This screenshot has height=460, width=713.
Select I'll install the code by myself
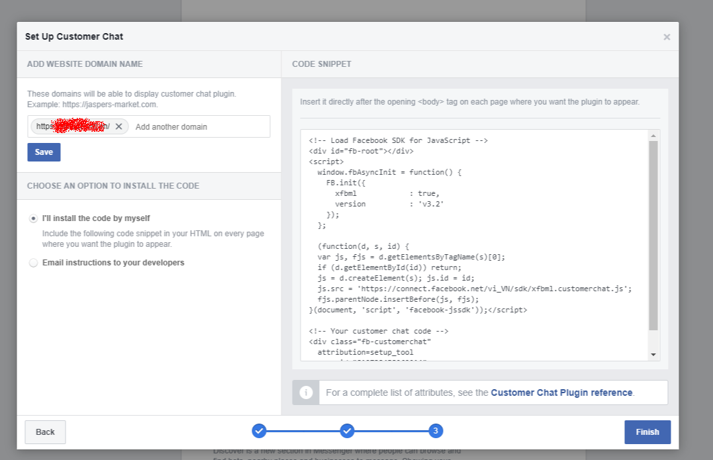pos(33,218)
